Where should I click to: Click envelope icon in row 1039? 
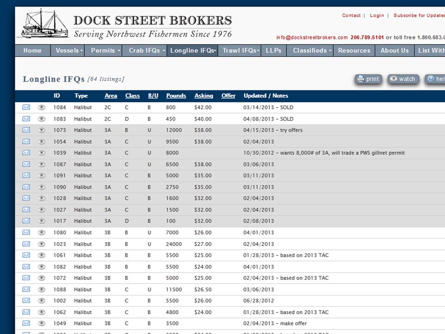26,153
